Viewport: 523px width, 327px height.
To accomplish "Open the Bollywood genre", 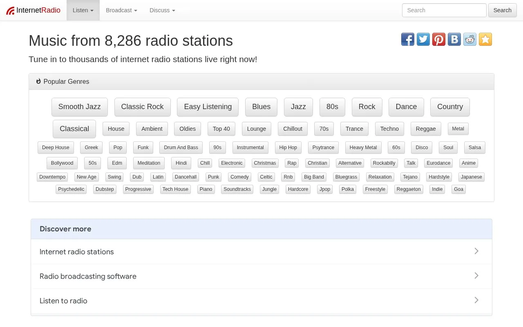I will tap(62, 163).
